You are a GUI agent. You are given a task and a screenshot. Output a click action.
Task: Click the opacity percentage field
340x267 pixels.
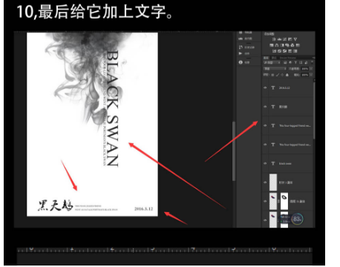[305, 69]
